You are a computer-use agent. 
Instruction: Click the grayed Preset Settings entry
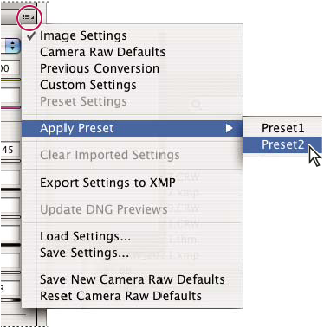(x=83, y=101)
